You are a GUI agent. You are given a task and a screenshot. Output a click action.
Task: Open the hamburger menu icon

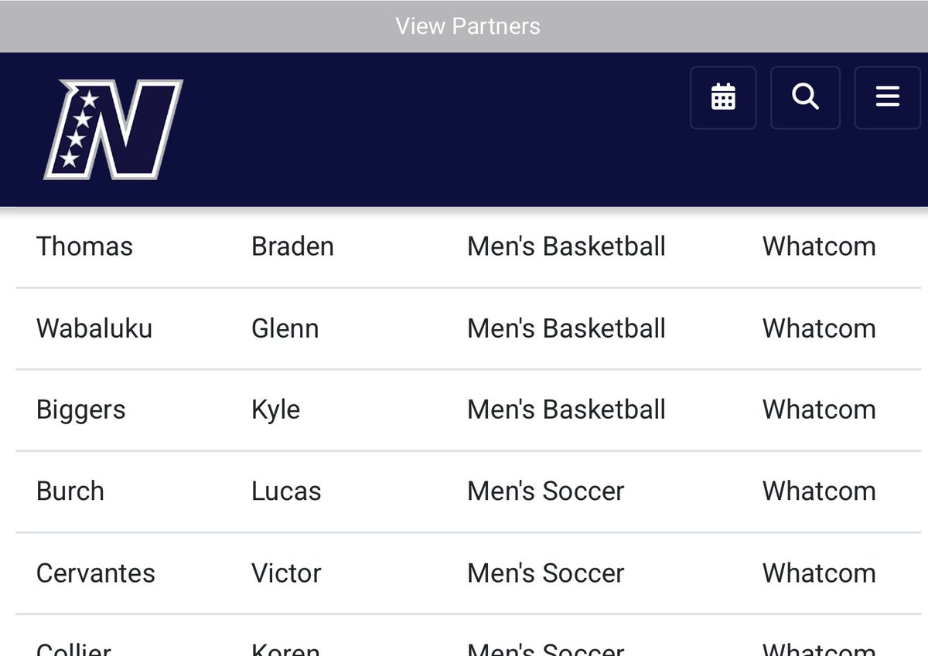click(887, 97)
